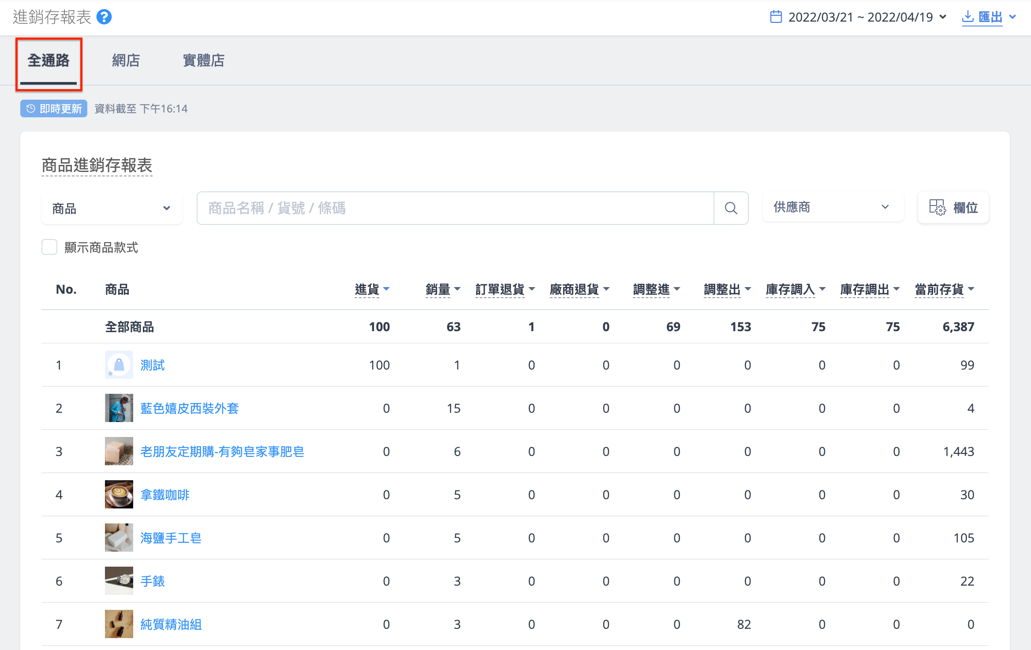This screenshot has height=650, width=1031.
Task: Sort by the 銷量 column
Action: (x=443, y=289)
